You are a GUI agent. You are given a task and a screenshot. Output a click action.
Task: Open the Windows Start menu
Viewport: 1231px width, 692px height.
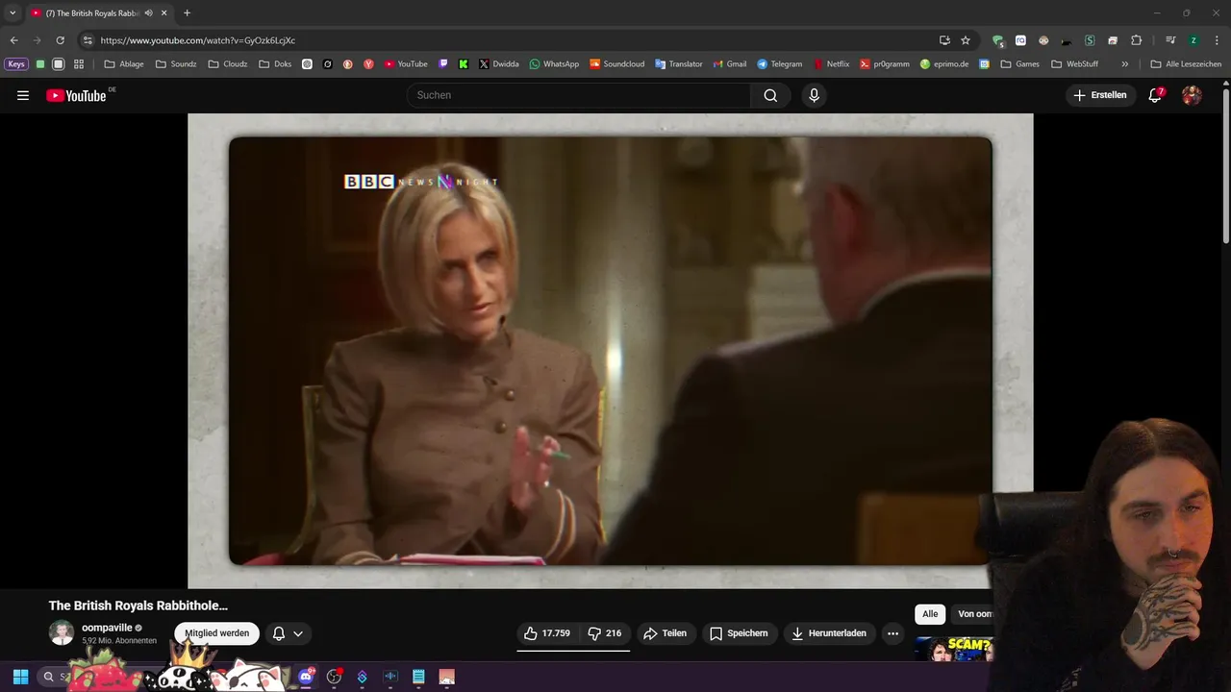[20, 677]
